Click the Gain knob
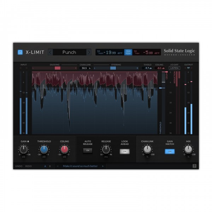 (24, 149)
